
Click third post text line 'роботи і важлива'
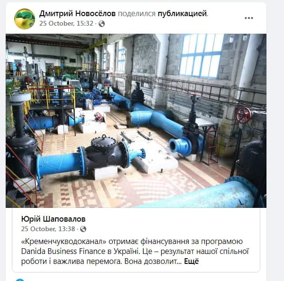tap(101, 262)
